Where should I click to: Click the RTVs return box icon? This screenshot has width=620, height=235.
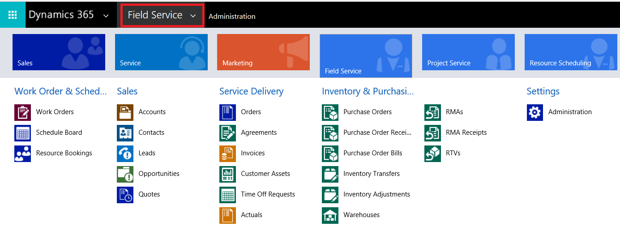pyautogui.click(x=432, y=154)
